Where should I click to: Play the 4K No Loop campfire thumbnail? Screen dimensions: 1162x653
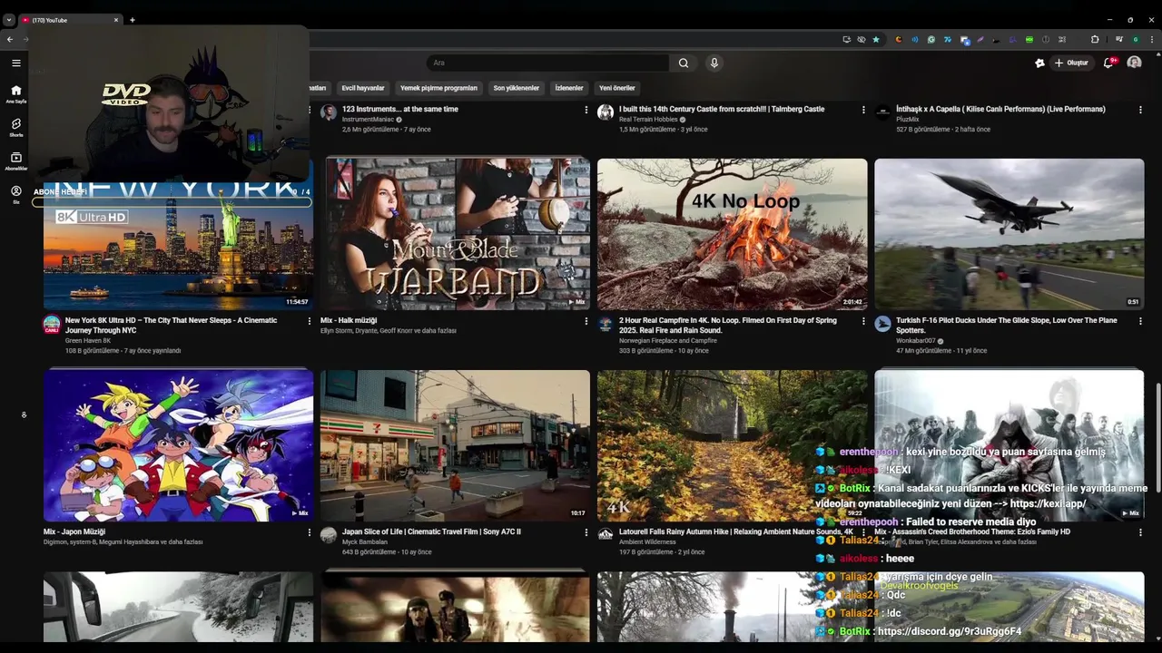pyautogui.click(x=733, y=234)
